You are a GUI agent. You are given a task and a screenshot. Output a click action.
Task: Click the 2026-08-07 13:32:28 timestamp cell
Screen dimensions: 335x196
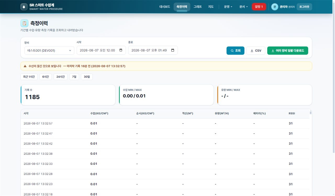tap(38, 174)
